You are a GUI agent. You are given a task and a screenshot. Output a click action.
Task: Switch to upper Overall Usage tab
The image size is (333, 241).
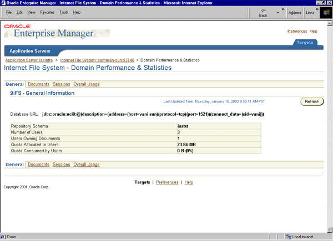pyautogui.click(x=87, y=84)
